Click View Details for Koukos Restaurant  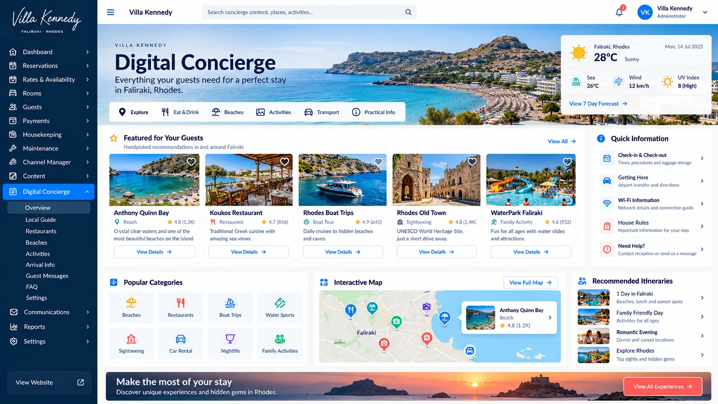click(x=249, y=252)
